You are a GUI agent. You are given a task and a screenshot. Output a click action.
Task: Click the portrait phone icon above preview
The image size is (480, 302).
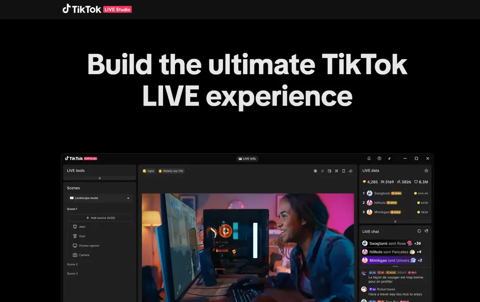(344, 171)
